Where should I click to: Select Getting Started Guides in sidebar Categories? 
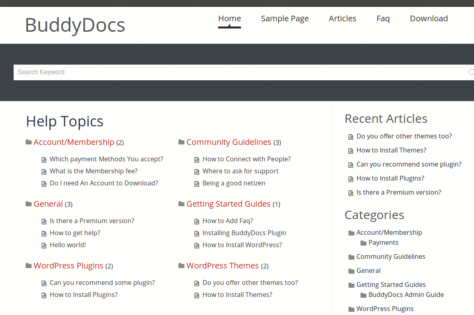[x=391, y=285]
